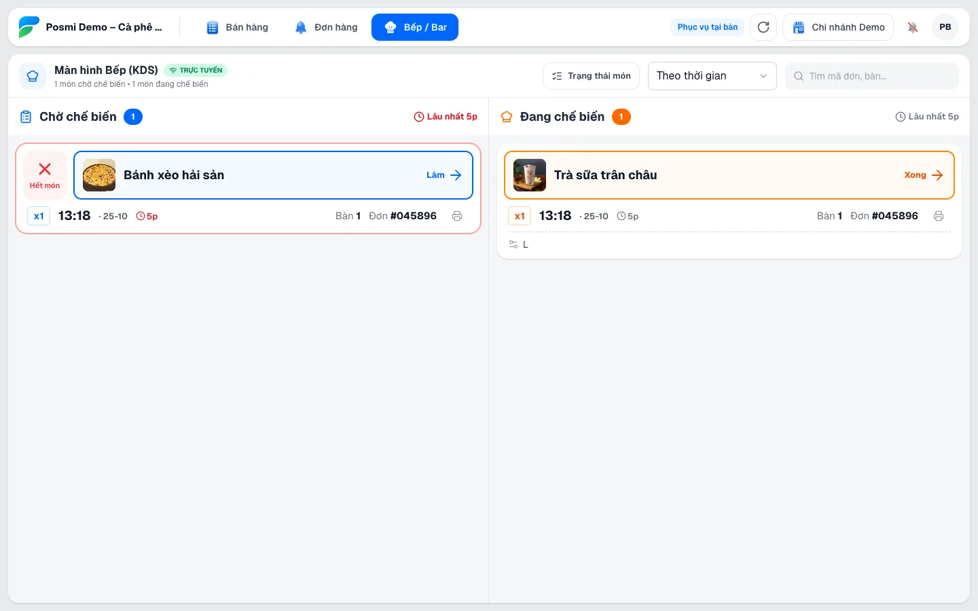This screenshot has height=611, width=978.
Task: Open Chi nhánh Demo branch selector
Action: [x=838, y=27]
